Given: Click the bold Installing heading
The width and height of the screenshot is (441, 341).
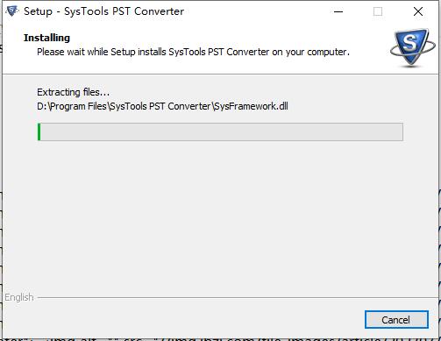Looking at the screenshot, I should coord(46,38).
